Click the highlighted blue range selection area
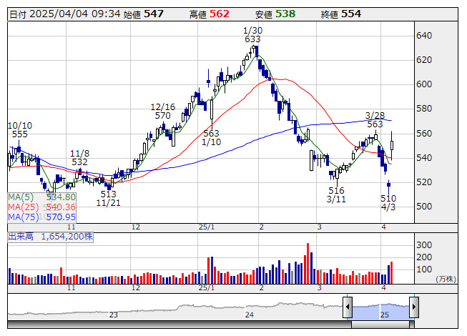467x336 pixels. [x=380, y=308]
